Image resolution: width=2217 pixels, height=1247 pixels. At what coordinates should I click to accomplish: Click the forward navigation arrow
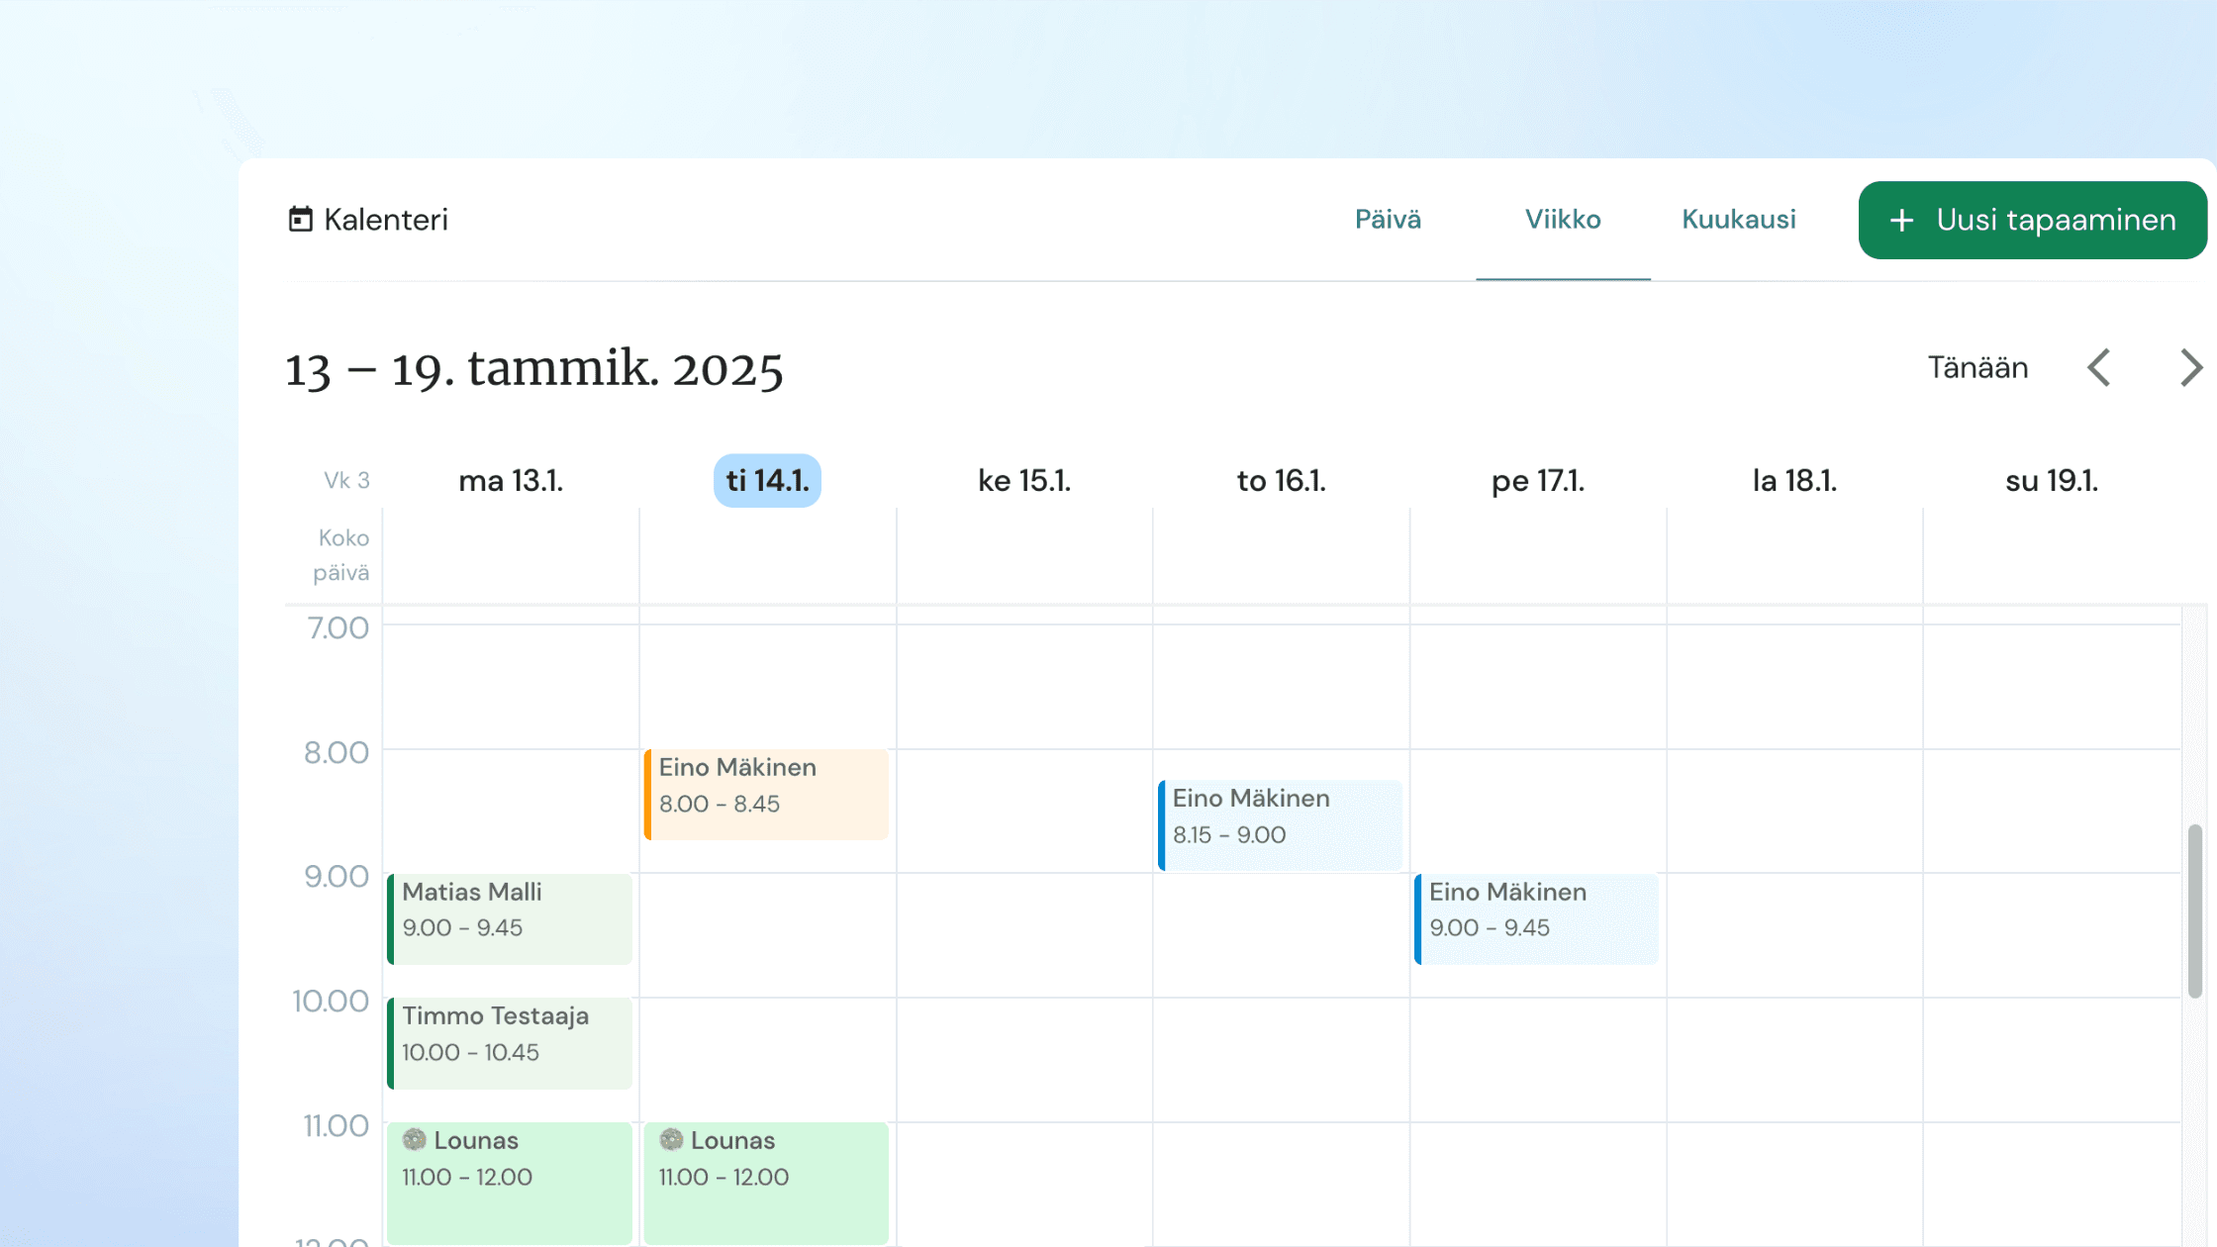2189,367
